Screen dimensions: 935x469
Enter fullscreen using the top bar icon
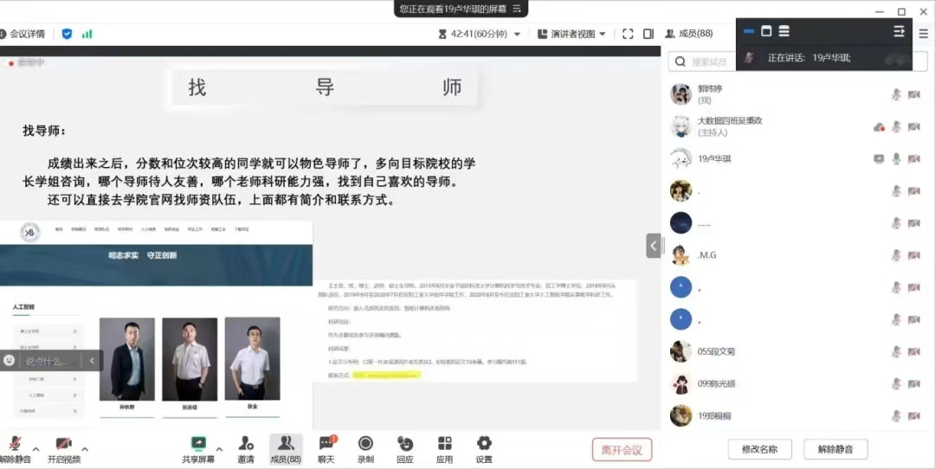click(x=629, y=34)
